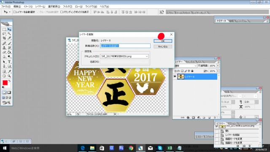Open Chrome from the taskbar
Image resolution: width=270 pixels, height=152 pixels.
click(x=131, y=148)
